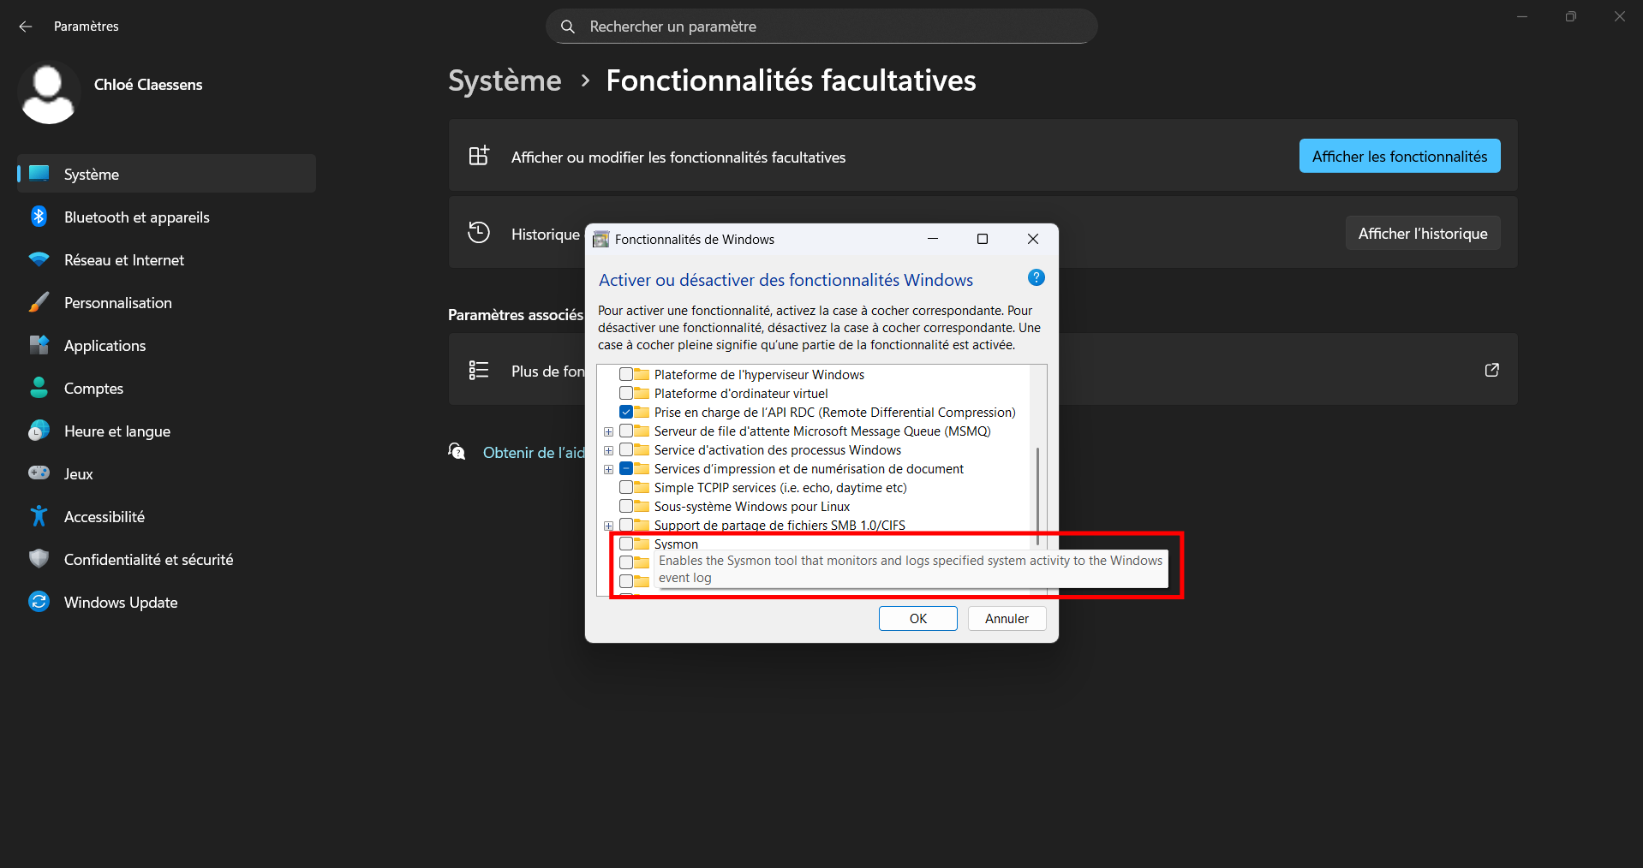Expand Service d'activation des processus Windows node
This screenshot has height=868, width=1643.
(609, 450)
